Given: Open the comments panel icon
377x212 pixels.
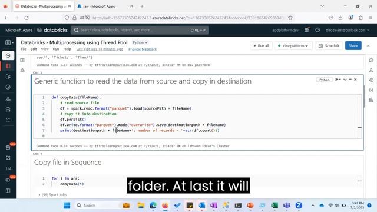Looking at the screenshot, I should tap(371, 60).
